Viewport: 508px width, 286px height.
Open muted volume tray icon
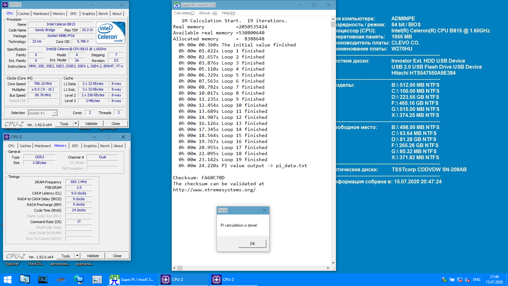[x=467, y=280]
